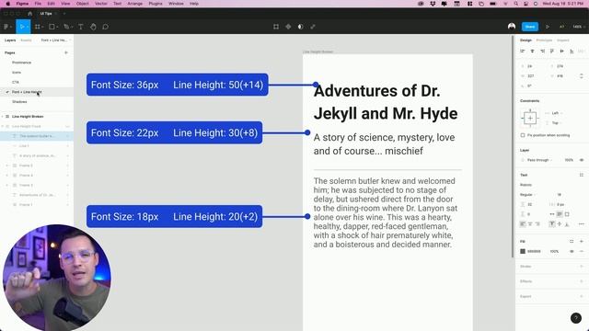589x331 pixels.
Task: Open the Shadows page
Action: point(19,102)
